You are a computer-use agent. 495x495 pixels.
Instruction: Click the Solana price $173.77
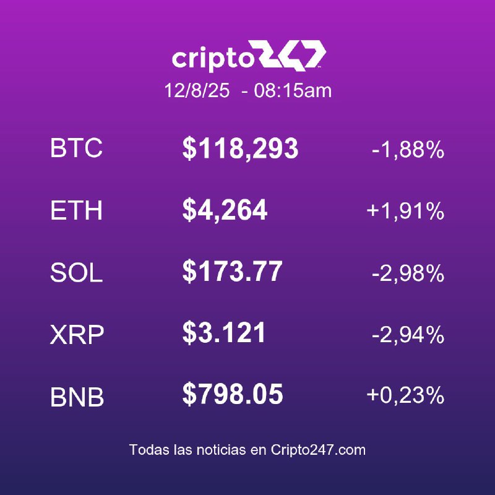coord(233,272)
